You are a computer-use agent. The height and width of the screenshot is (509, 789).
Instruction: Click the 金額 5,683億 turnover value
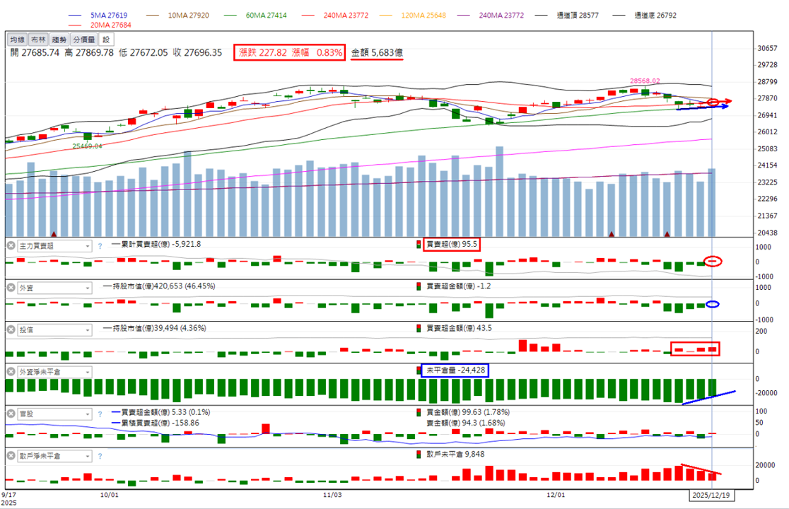[377, 53]
